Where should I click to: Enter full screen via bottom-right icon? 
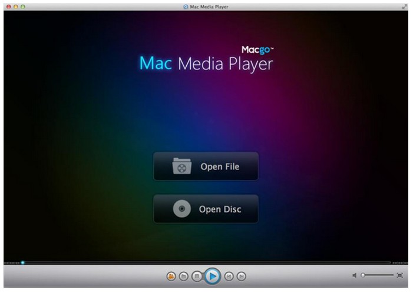tap(399, 275)
